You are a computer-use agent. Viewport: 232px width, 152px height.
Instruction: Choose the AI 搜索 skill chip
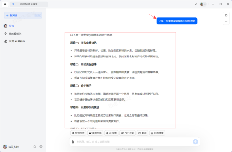111,133
